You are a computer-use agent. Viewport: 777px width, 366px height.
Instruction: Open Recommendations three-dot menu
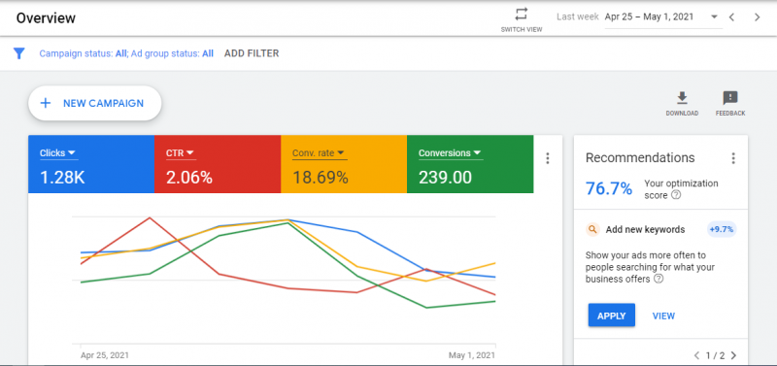(733, 158)
